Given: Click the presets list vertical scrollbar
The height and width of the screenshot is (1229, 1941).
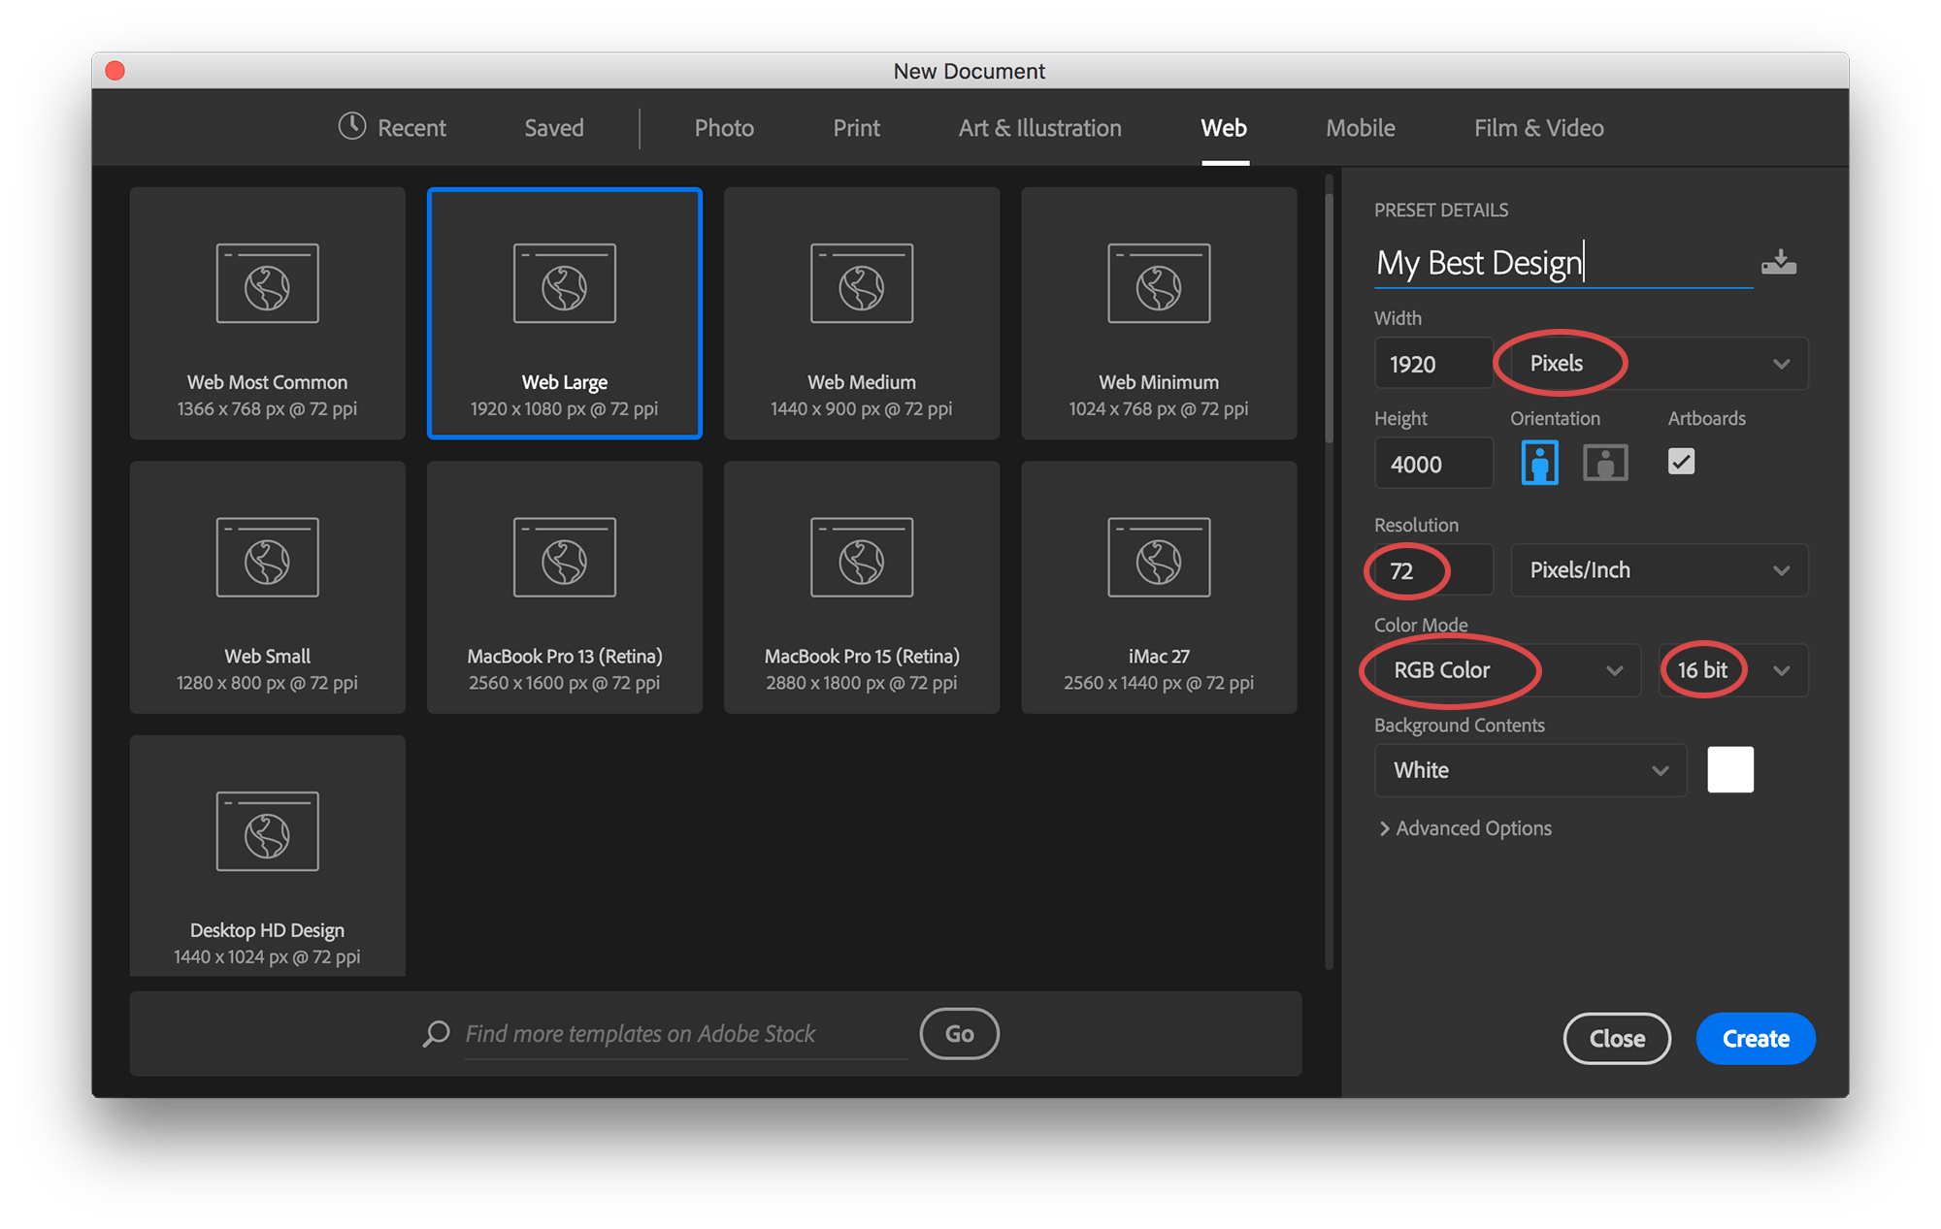Looking at the screenshot, I should click(1329, 320).
